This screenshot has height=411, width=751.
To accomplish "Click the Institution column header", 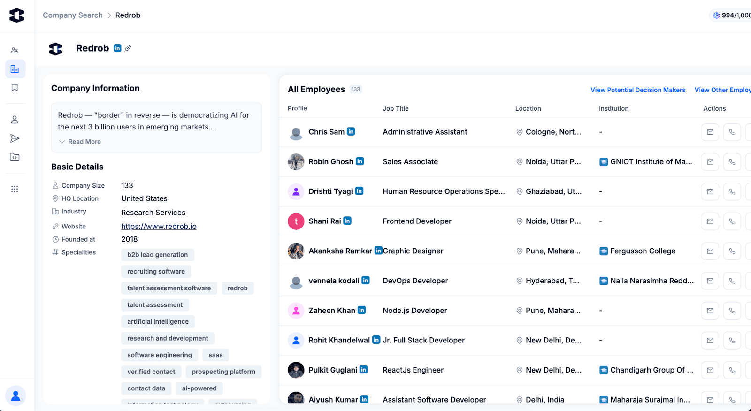I will point(613,108).
